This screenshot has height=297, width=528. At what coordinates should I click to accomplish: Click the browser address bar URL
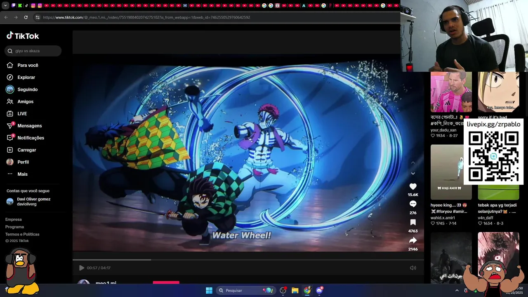tap(146, 17)
